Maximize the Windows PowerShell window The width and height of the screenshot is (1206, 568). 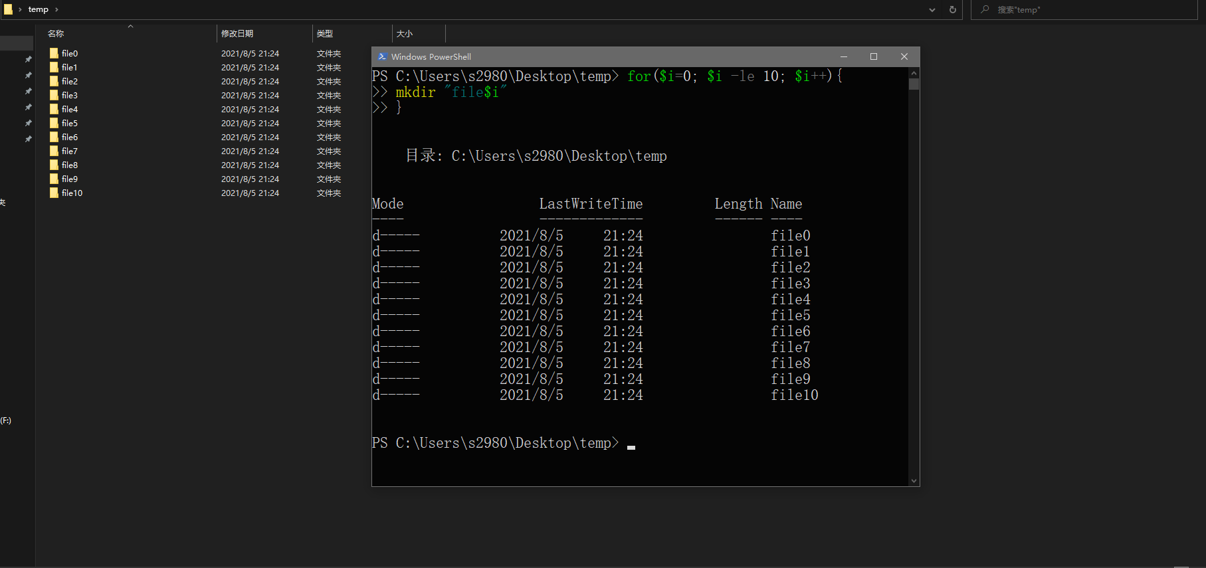[874, 56]
